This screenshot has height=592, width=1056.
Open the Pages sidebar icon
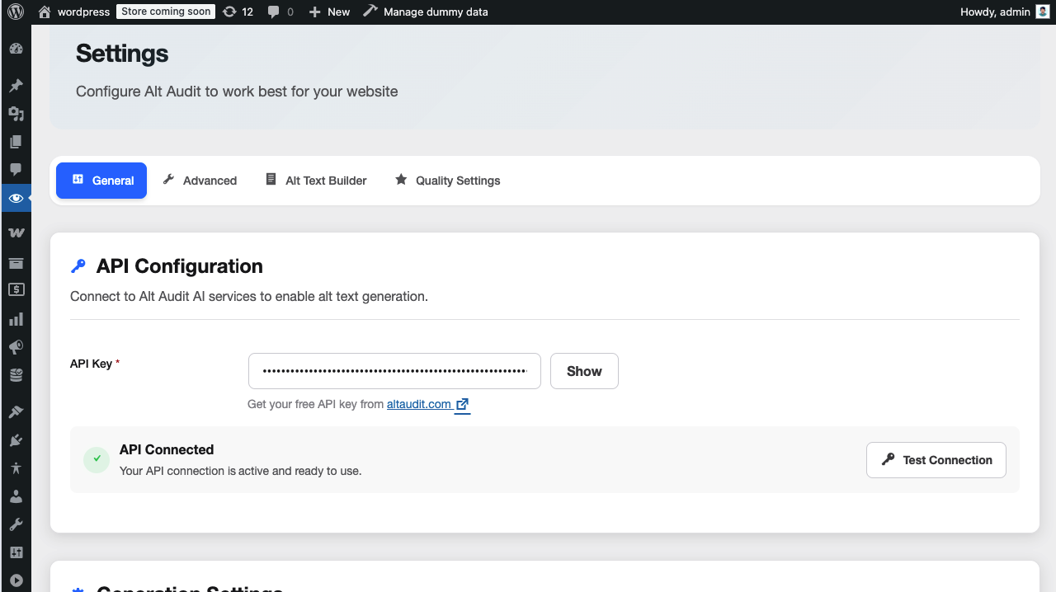click(x=16, y=142)
